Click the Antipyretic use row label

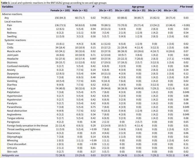[x=11, y=155]
